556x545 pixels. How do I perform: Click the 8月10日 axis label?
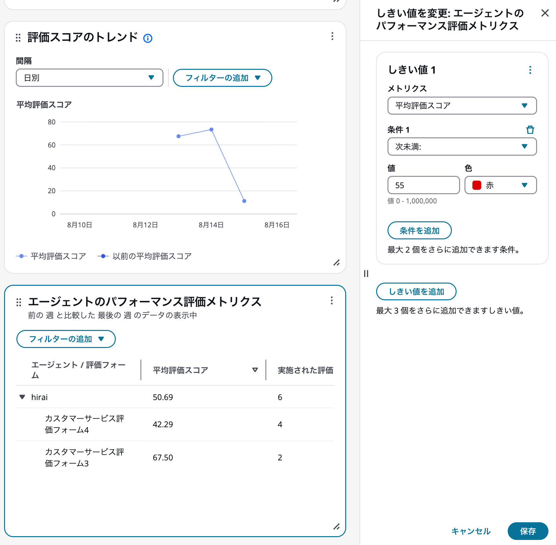[80, 225]
